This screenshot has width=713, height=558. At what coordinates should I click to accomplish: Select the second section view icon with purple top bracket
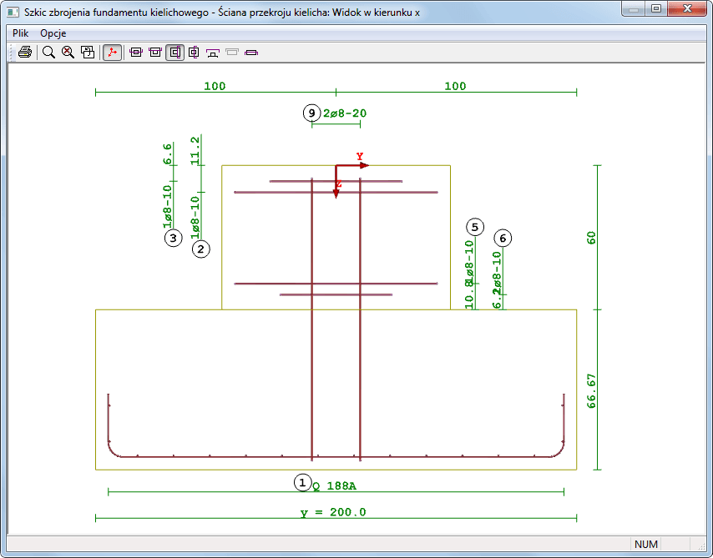(155, 53)
